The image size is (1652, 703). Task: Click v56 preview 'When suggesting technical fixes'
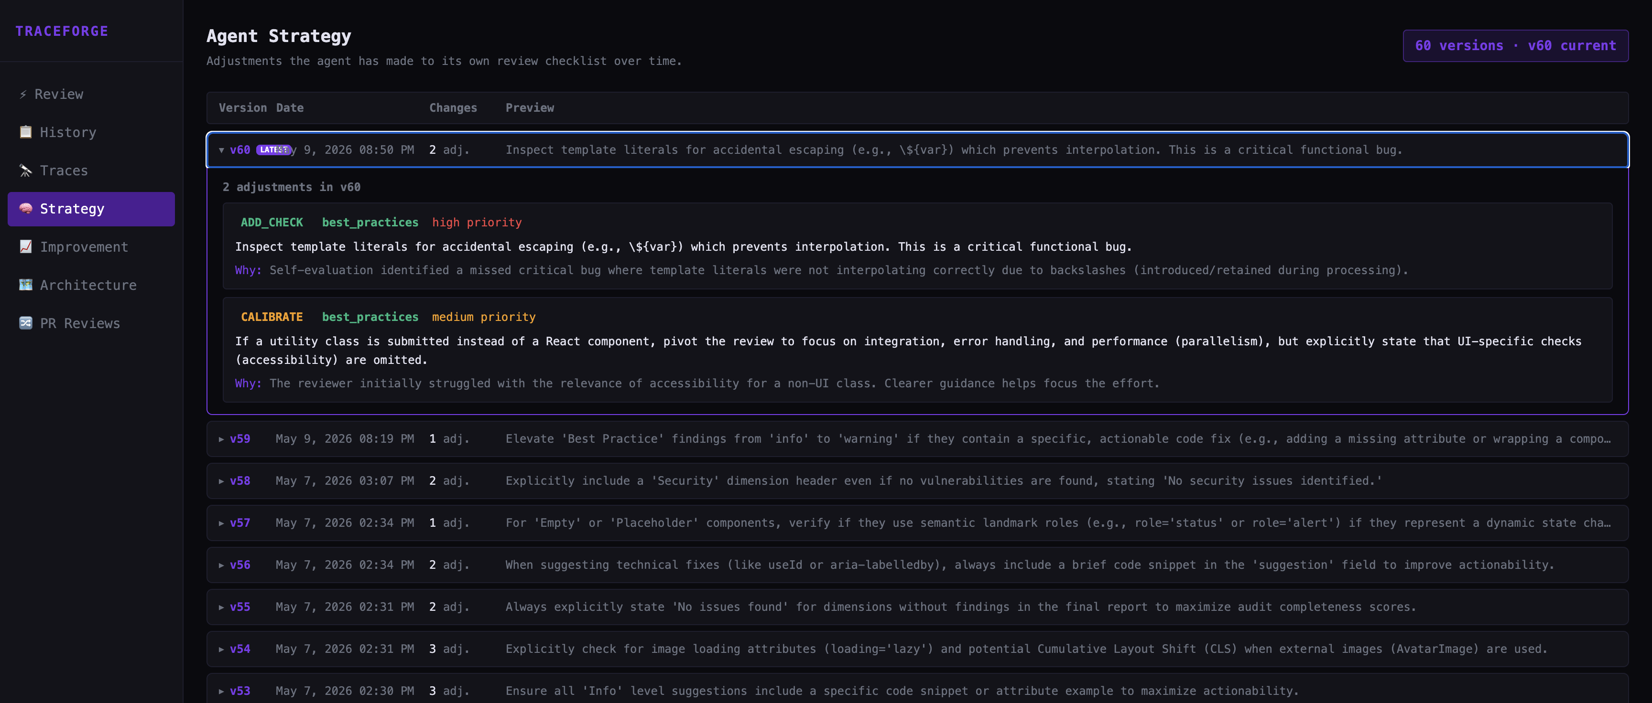(1029, 565)
